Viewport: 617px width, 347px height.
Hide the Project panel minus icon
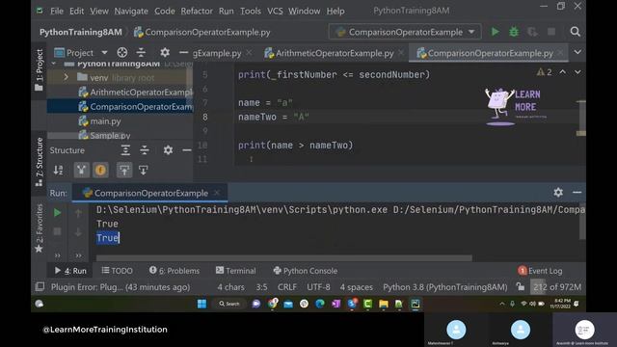click(x=183, y=53)
